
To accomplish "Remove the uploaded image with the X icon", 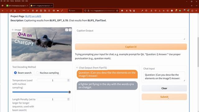I will [70, 30].
